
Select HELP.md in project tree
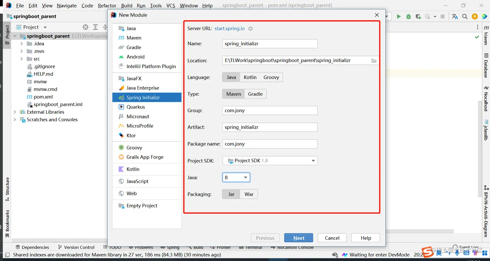pyautogui.click(x=43, y=74)
